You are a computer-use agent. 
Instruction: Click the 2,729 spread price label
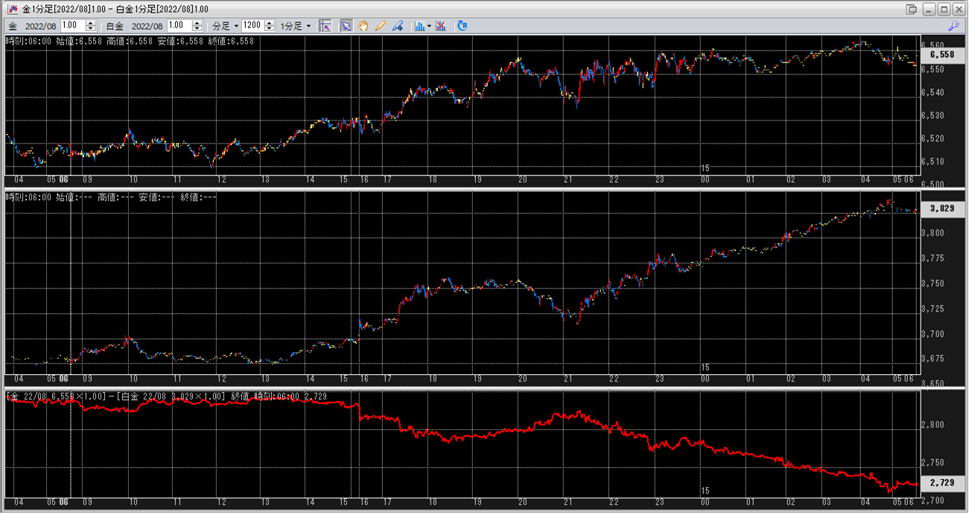point(941,484)
